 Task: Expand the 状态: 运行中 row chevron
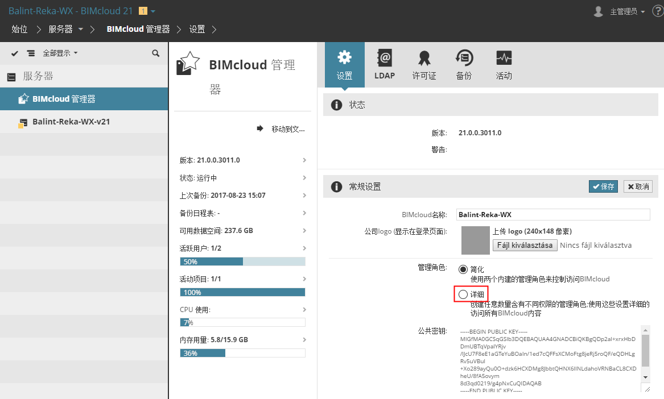point(304,178)
